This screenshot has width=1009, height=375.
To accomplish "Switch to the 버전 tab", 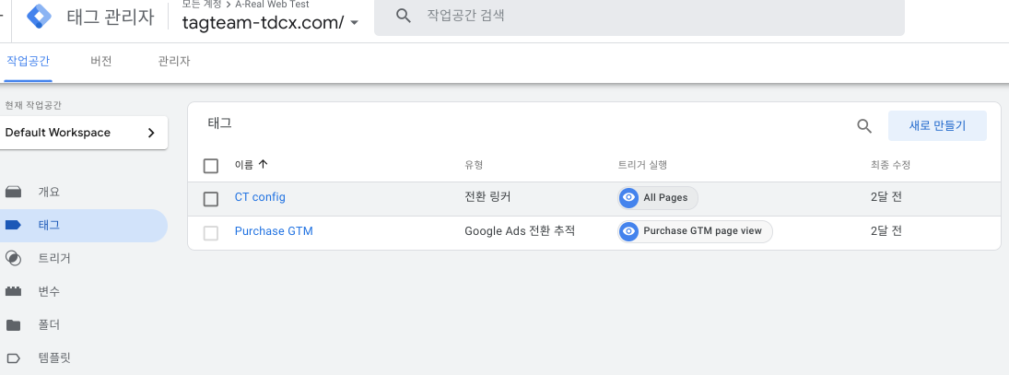I will 101,62.
